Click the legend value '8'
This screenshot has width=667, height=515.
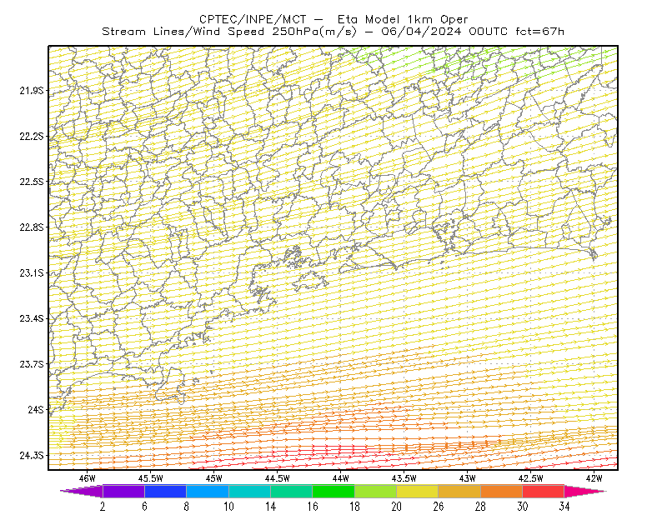pos(186,506)
